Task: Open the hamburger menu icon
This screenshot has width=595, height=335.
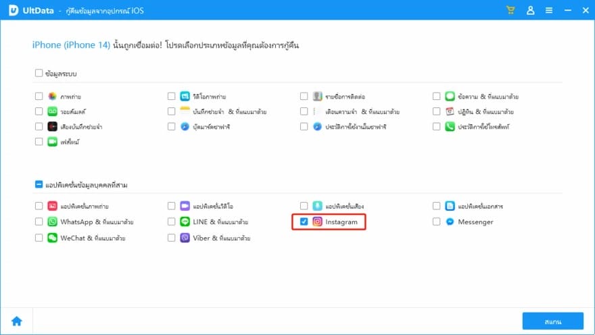Action: tap(549, 10)
